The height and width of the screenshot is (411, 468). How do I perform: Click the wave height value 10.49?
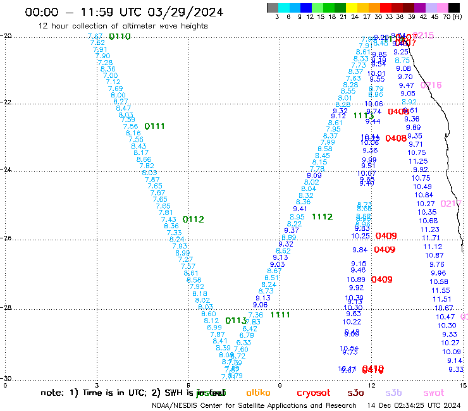click(x=422, y=187)
